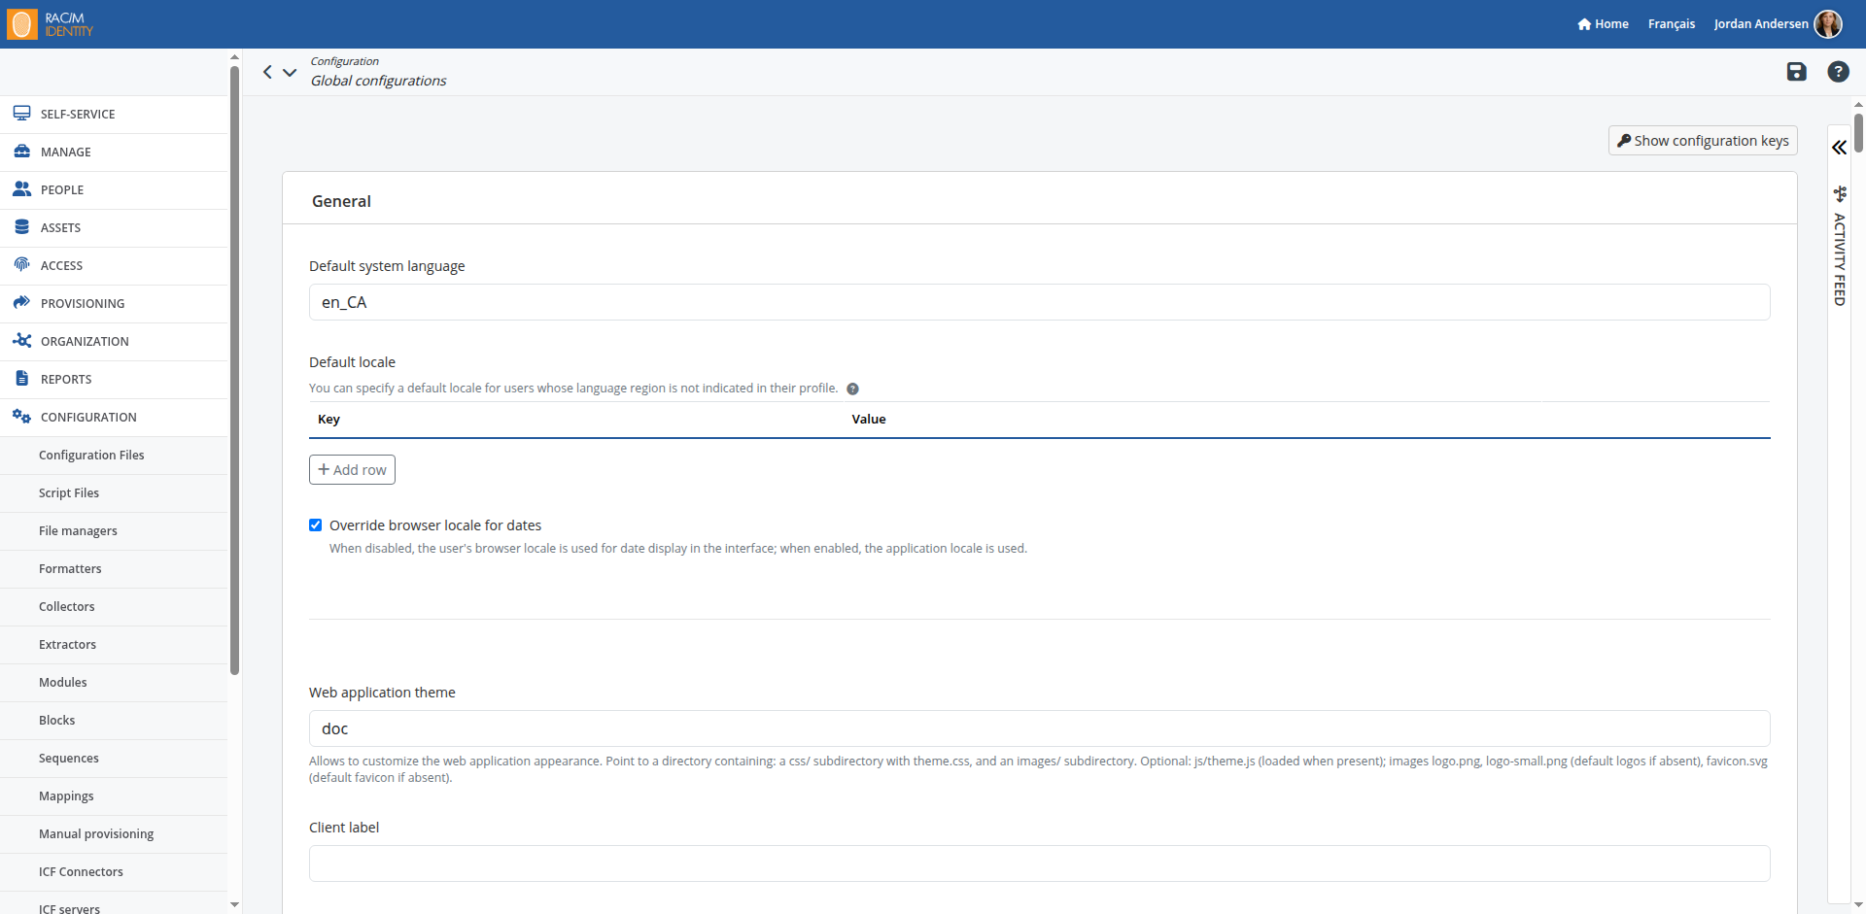Collapse the activity feed double-chevron
The height and width of the screenshot is (914, 1866).
point(1839,148)
